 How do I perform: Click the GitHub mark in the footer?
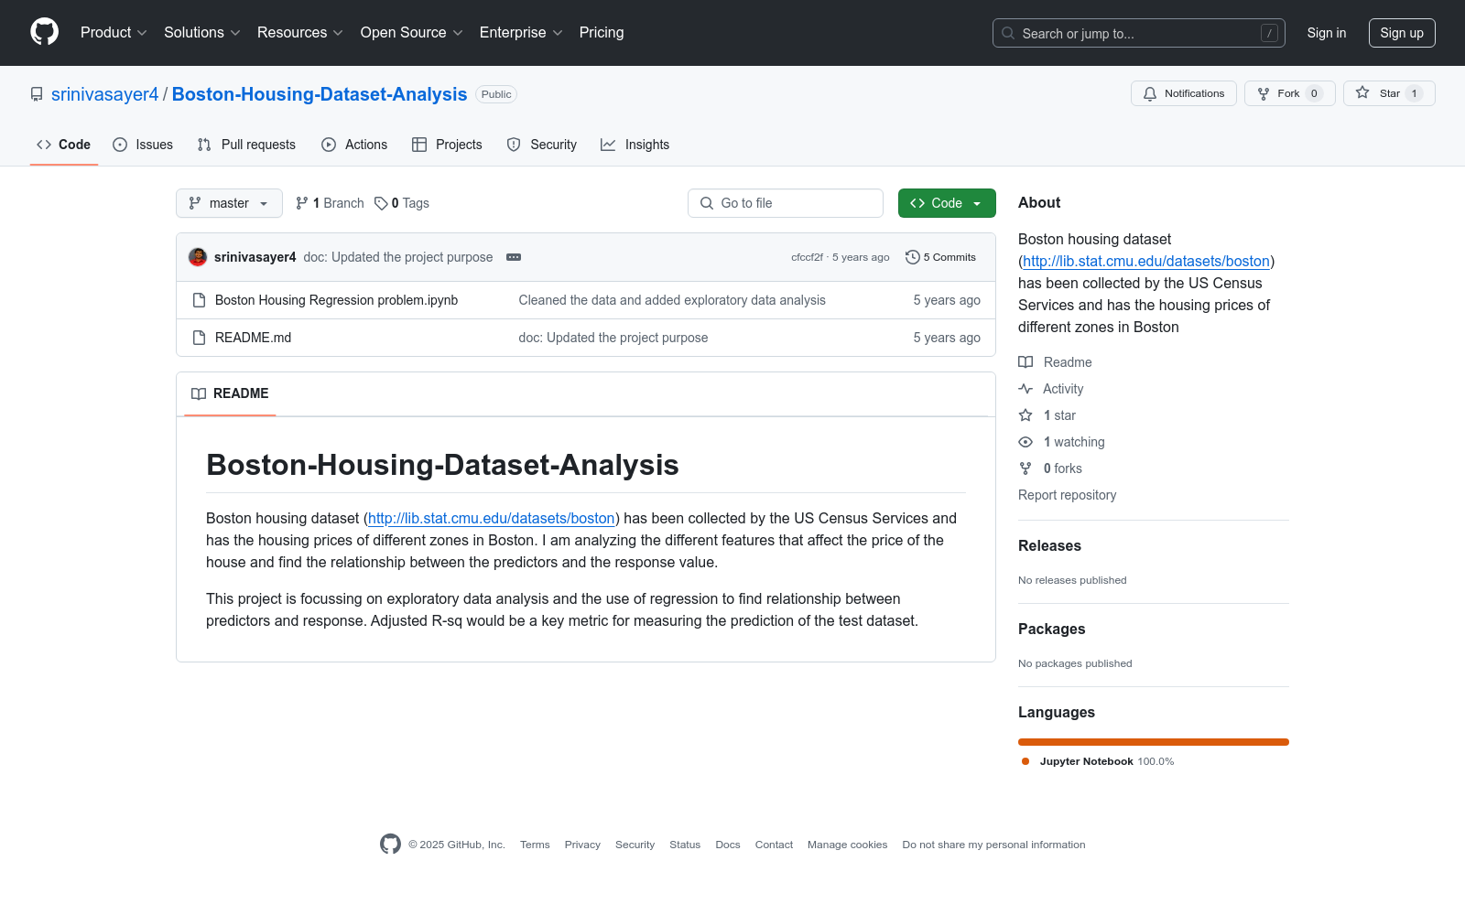390,844
